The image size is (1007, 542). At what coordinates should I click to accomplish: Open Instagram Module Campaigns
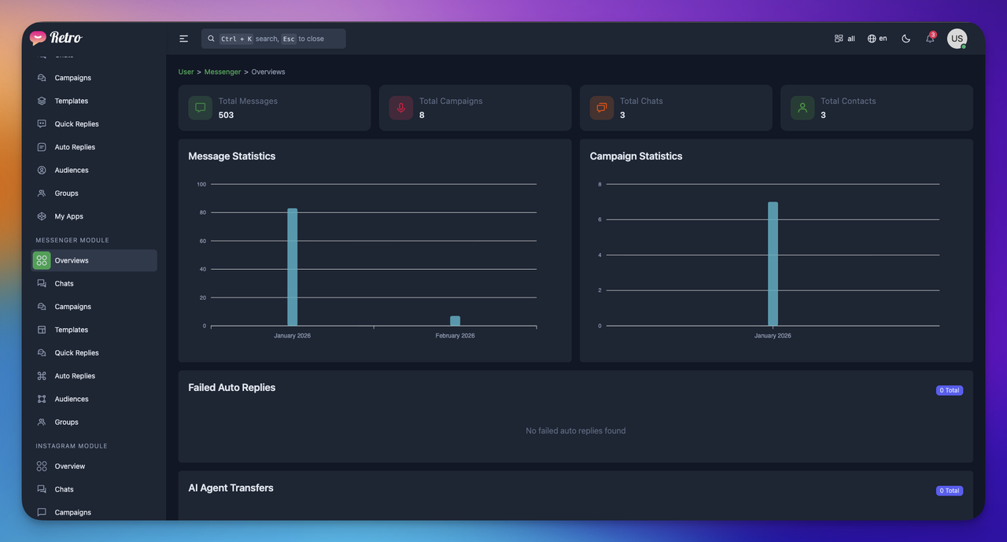click(94, 512)
